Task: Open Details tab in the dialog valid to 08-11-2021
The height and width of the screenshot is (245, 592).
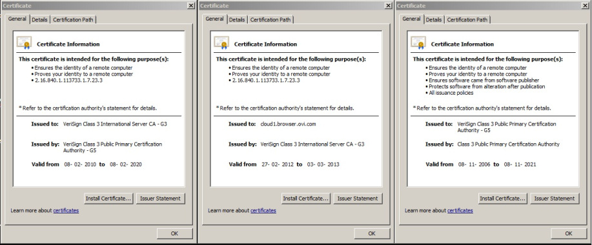Action: (434, 19)
